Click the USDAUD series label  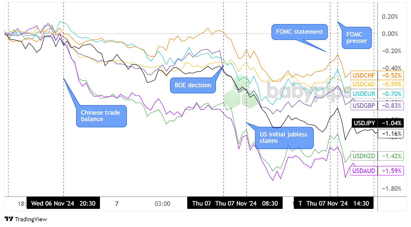coord(363,171)
